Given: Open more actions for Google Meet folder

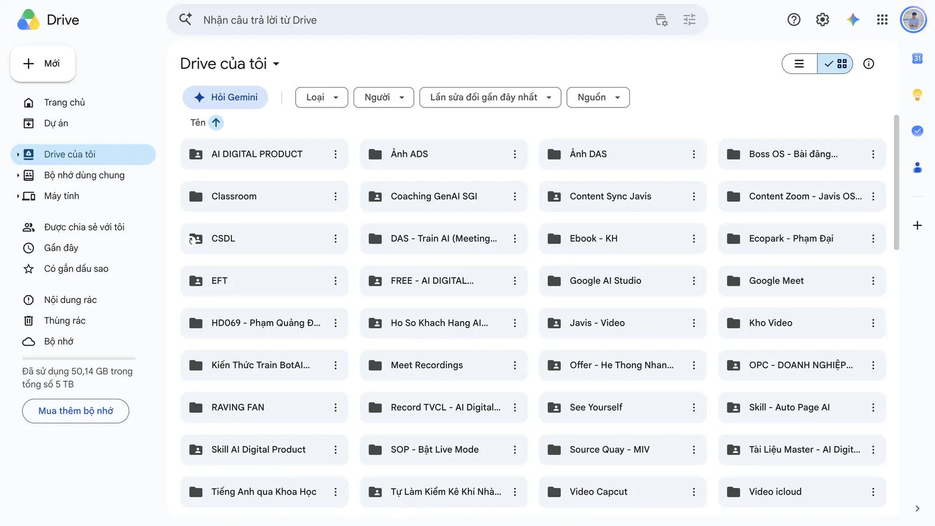Looking at the screenshot, I should [873, 281].
